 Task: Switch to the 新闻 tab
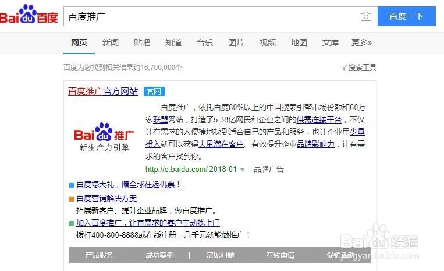coord(111,43)
